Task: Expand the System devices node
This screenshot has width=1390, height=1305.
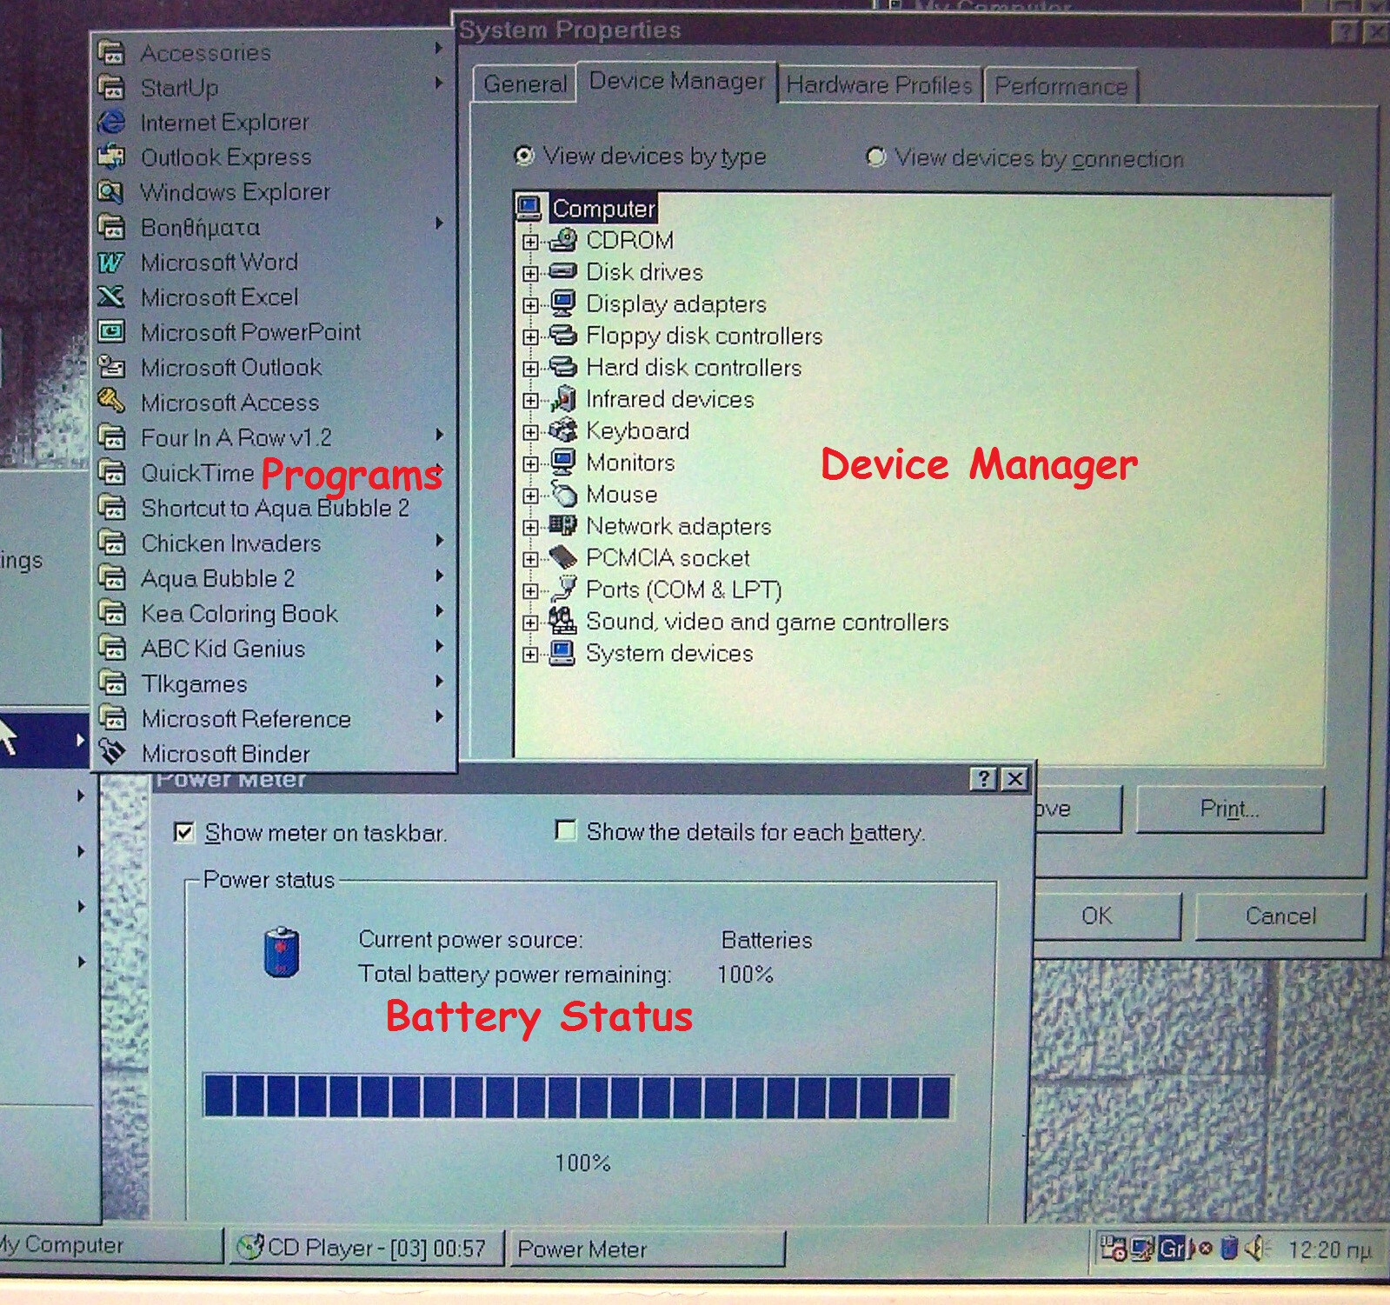Action: [x=530, y=655]
